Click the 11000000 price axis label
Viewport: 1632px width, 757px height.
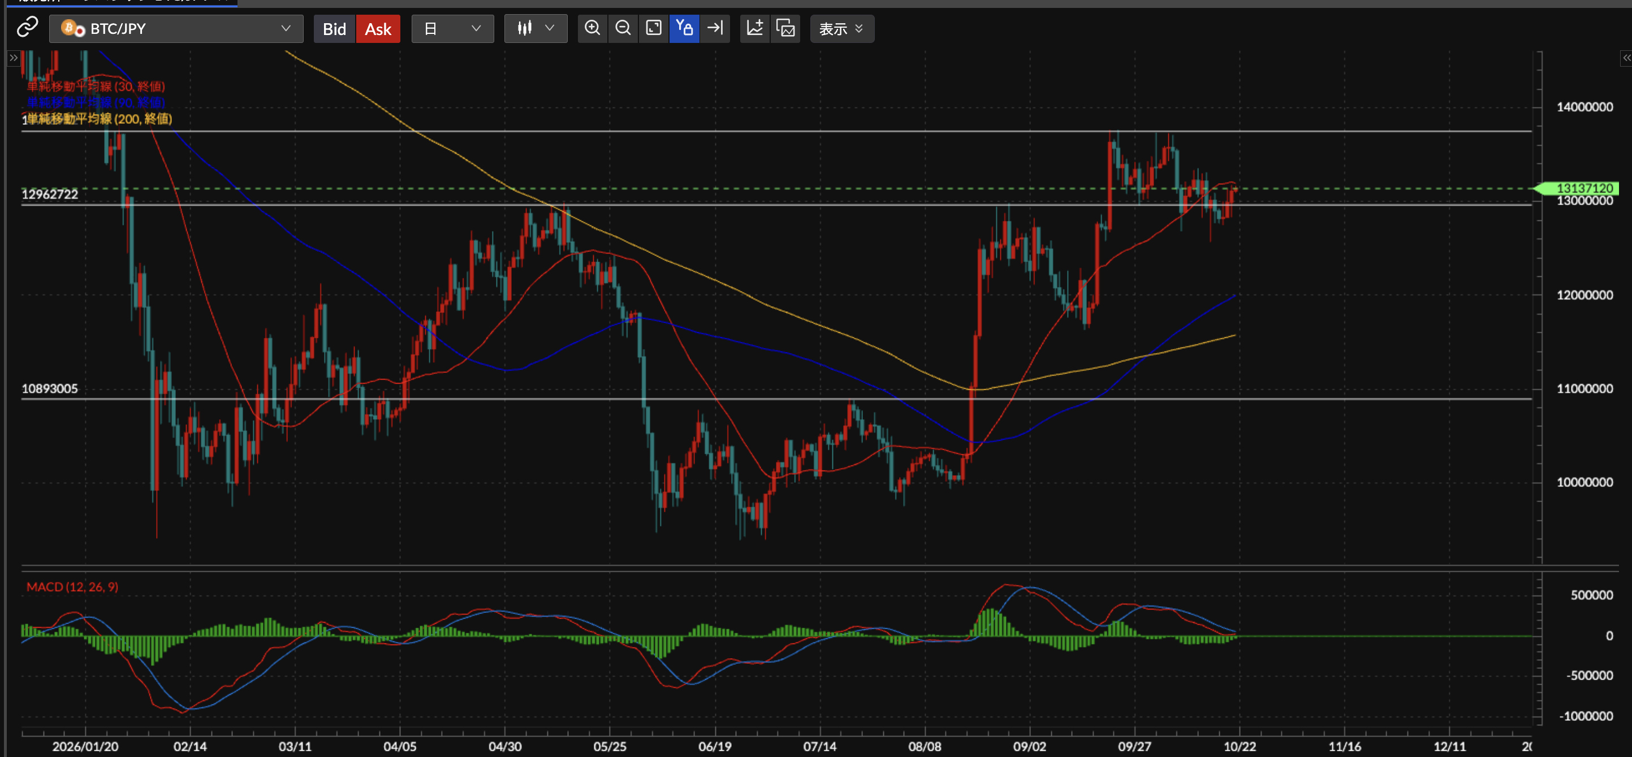coord(1584,389)
